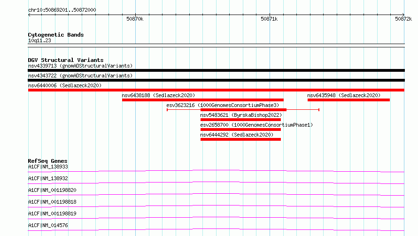This screenshot has width=418, height=236.
Task: Click the red bar under nsv6435948
Action: point(348,100)
